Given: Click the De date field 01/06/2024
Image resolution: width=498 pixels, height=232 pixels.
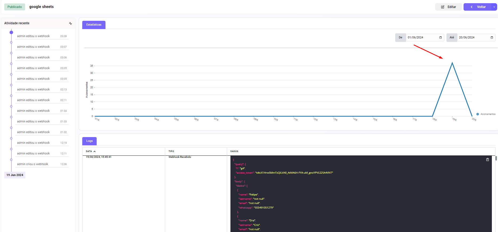Looking at the screenshot, I should pyautogui.click(x=422, y=38).
